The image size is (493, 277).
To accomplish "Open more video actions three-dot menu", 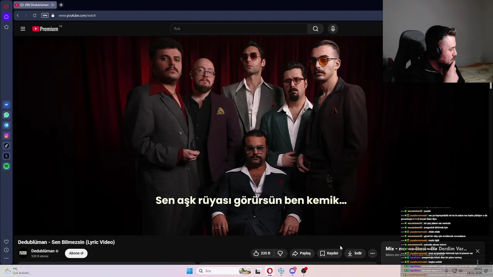I will pos(372,253).
